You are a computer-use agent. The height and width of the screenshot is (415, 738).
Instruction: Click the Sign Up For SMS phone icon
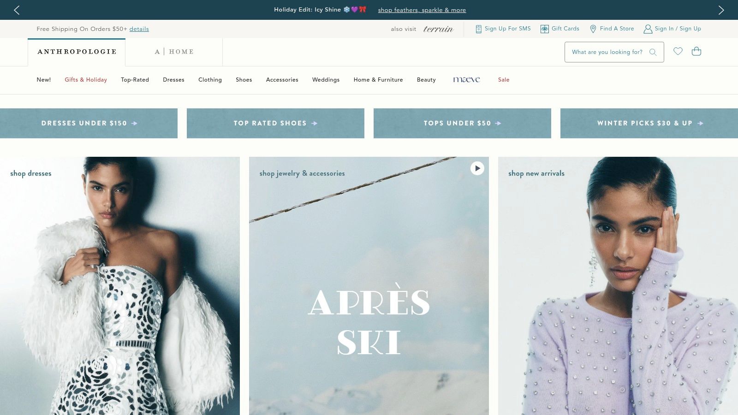pyautogui.click(x=478, y=29)
